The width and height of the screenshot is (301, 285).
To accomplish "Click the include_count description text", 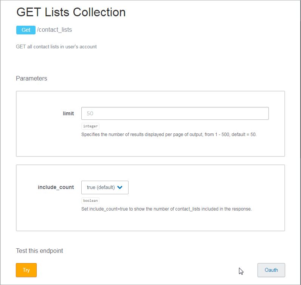I will [x=166, y=209].
